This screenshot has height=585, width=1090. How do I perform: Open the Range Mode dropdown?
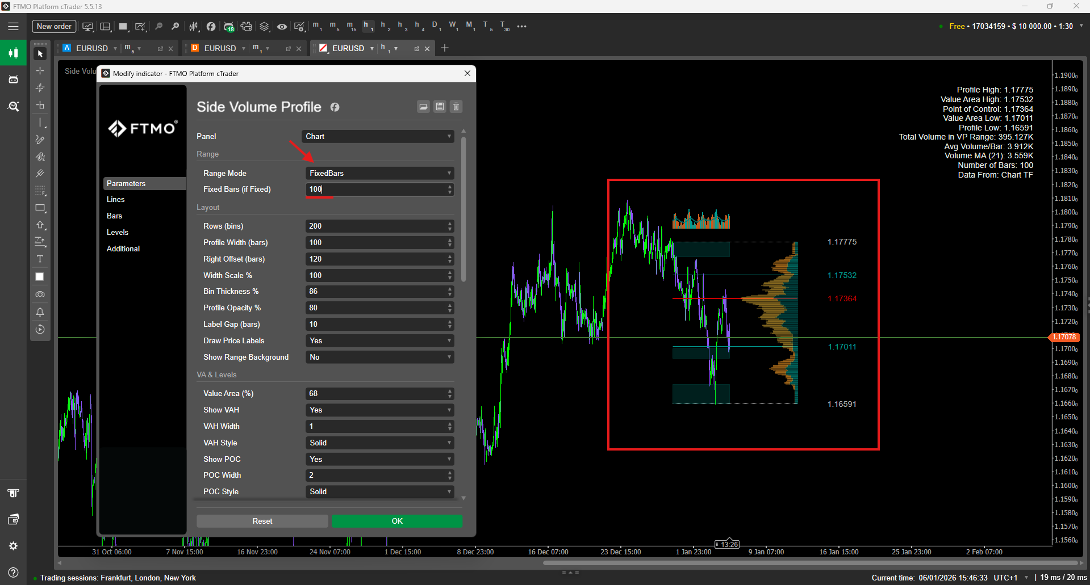379,174
